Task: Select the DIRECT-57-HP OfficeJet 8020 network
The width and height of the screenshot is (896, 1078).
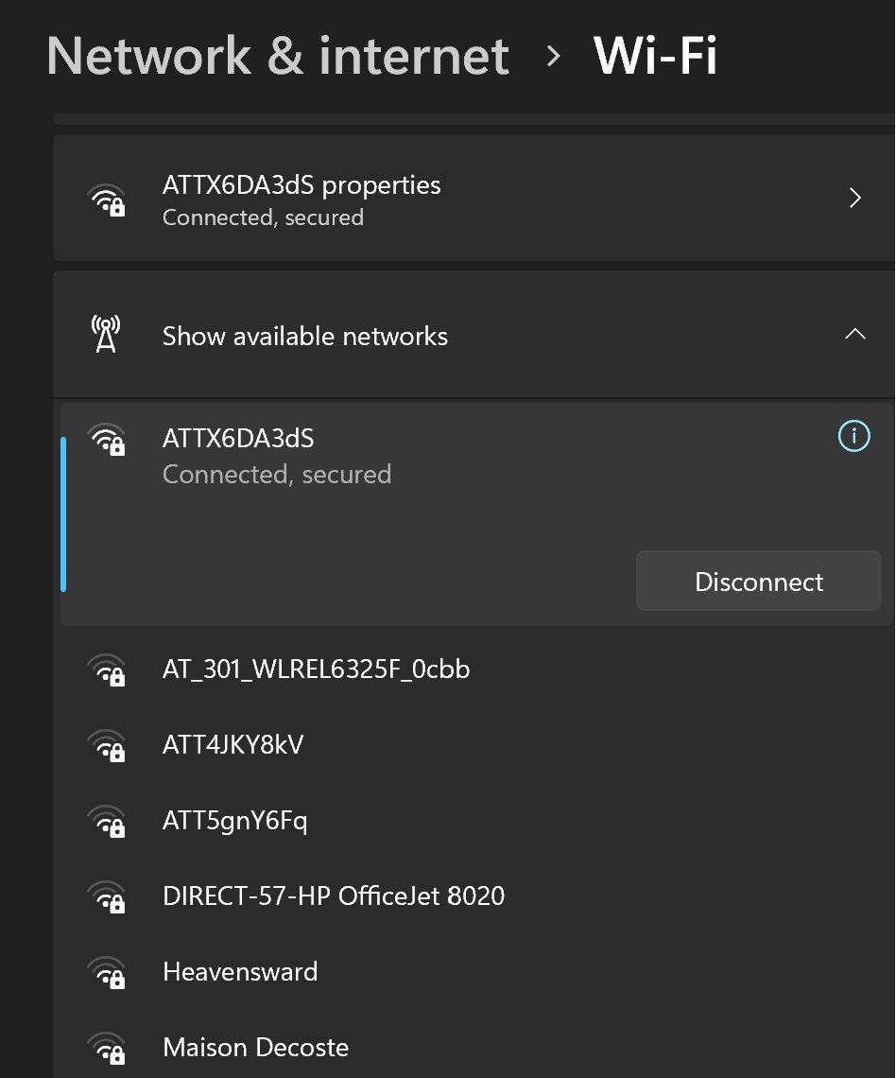Action: pos(334,895)
